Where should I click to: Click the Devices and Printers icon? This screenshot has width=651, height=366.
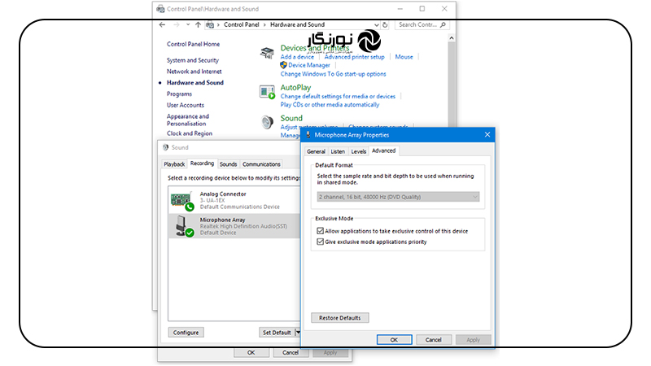268,53
